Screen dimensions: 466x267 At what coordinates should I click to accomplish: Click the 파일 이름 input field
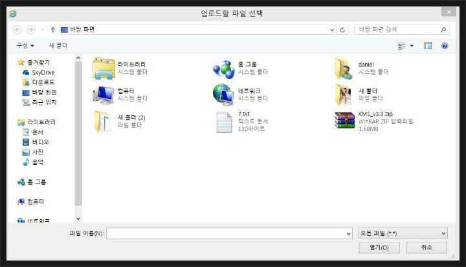(x=226, y=233)
